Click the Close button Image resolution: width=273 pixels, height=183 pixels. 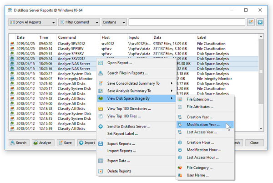(254, 143)
